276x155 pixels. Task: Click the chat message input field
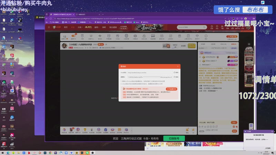(217, 130)
